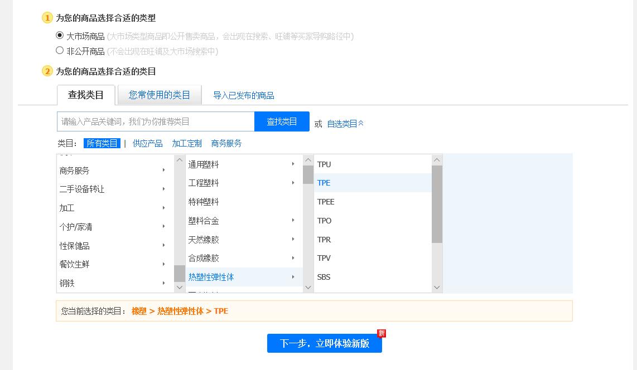This screenshot has height=370, width=637.
Task: Collapse the 自选类目 panel via its chevron
Action: (x=360, y=124)
